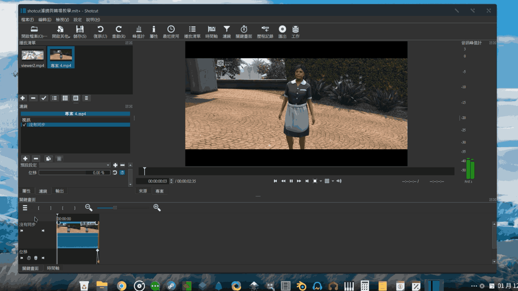Open 歷程記錄 history toolbar icon

coord(265,32)
